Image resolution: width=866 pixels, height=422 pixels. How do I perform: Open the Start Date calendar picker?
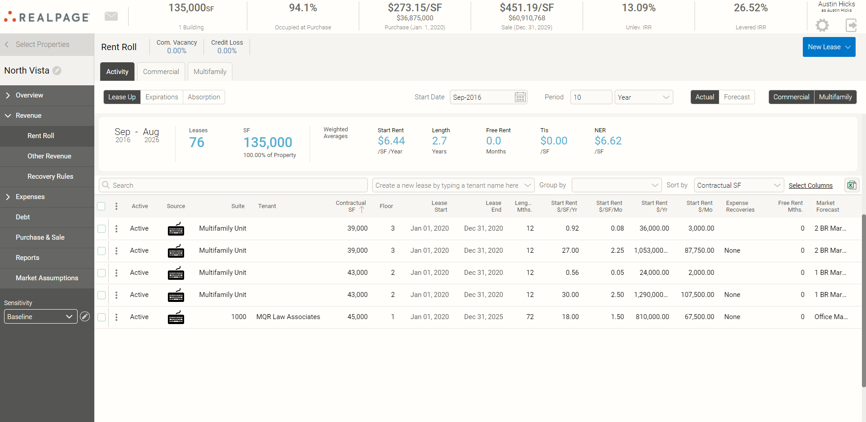(520, 97)
